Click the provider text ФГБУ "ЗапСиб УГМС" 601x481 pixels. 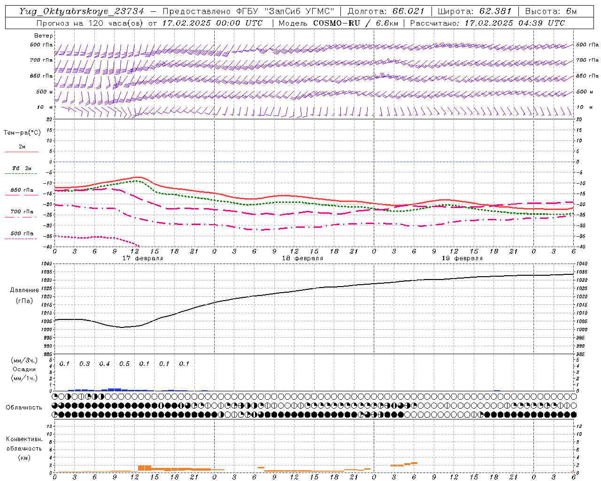point(286,11)
